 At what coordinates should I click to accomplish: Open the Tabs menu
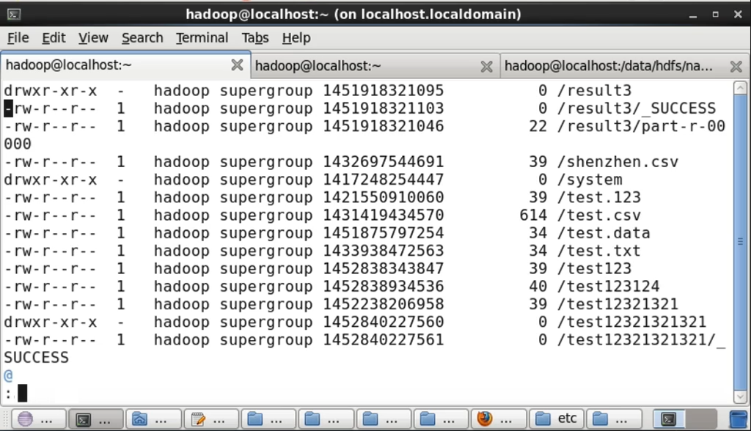point(255,38)
